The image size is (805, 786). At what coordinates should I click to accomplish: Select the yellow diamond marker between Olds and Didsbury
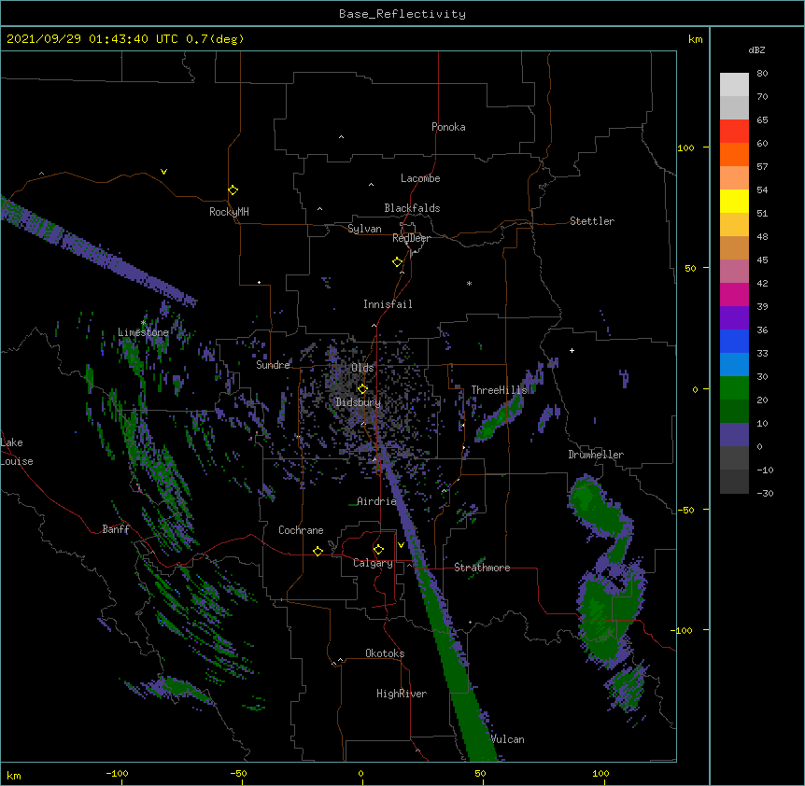[x=362, y=388]
